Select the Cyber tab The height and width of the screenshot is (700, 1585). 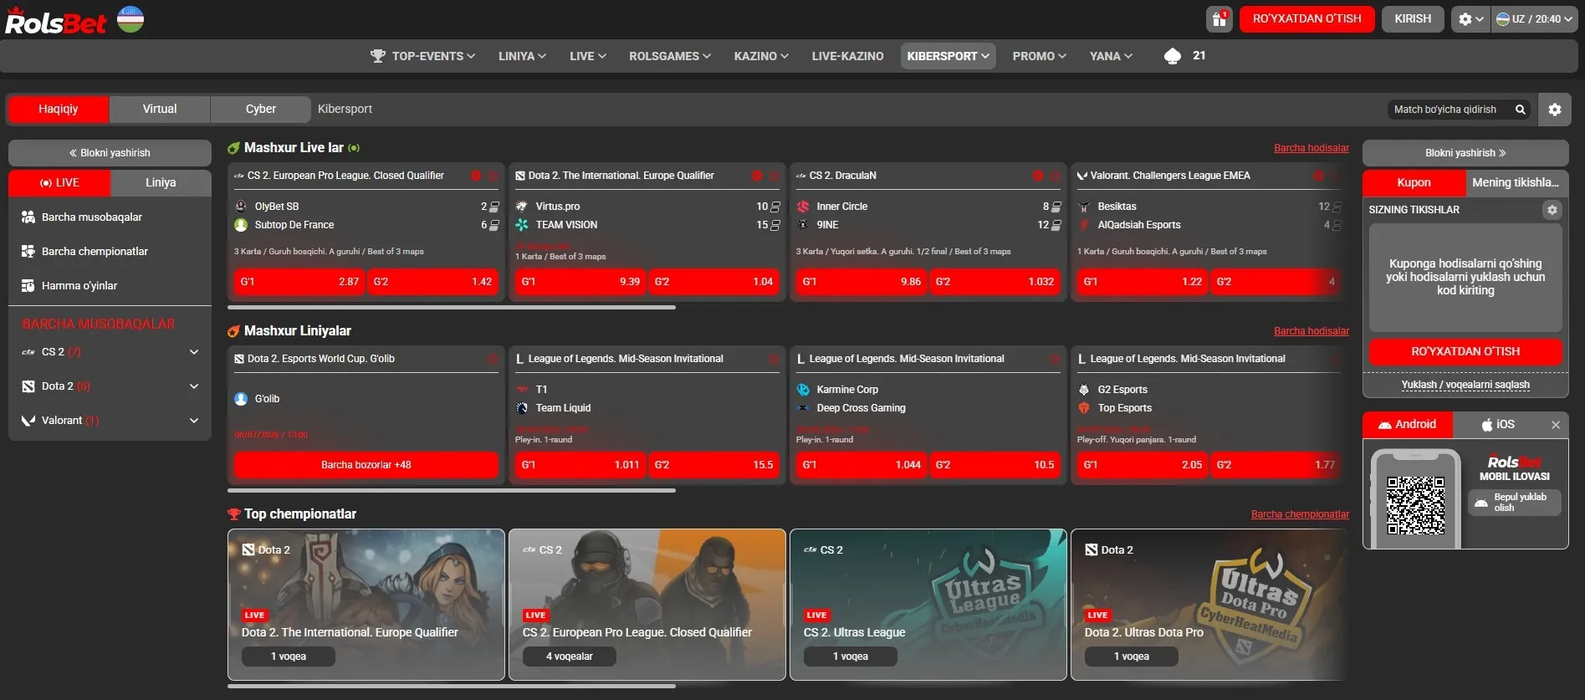tap(261, 109)
